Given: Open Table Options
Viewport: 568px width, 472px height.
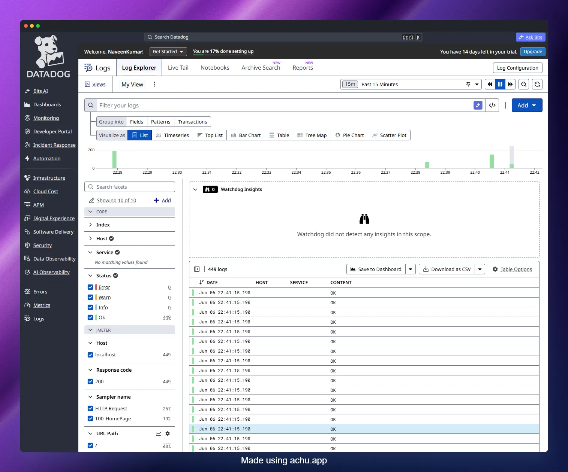Looking at the screenshot, I should pos(512,269).
